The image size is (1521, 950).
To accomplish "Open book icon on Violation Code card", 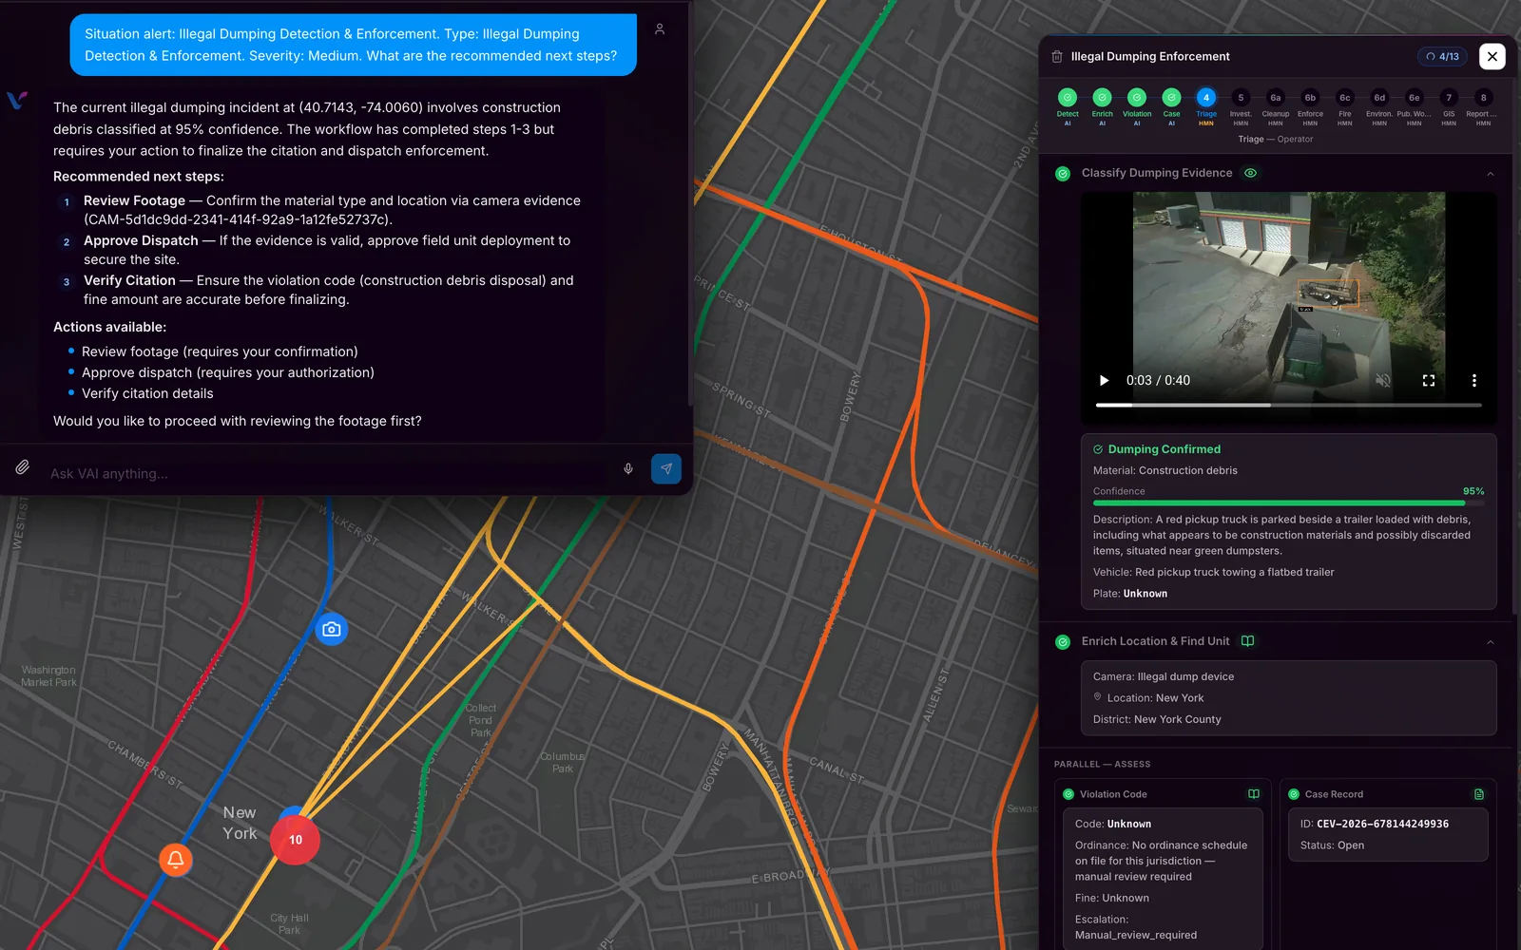I will [1254, 794].
